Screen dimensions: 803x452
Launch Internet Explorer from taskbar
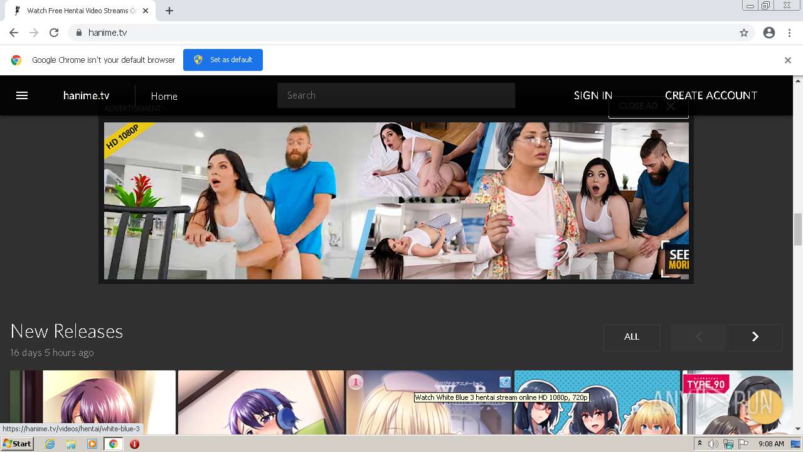coord(50,444)
